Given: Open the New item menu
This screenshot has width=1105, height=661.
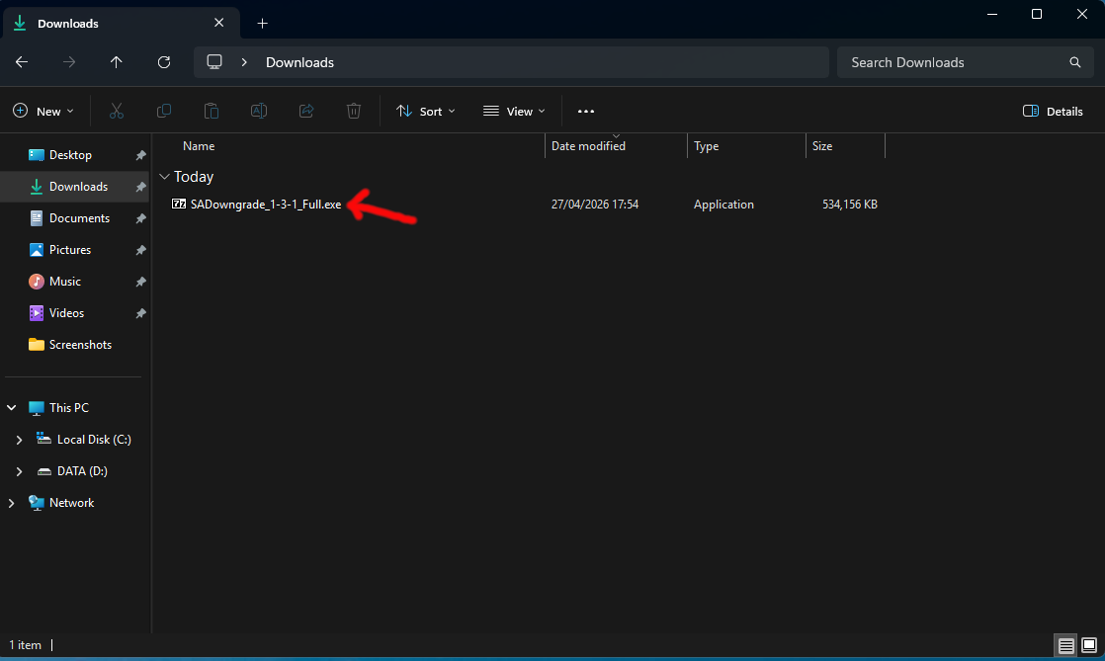Looking at the screenshot, I should 42,112.
